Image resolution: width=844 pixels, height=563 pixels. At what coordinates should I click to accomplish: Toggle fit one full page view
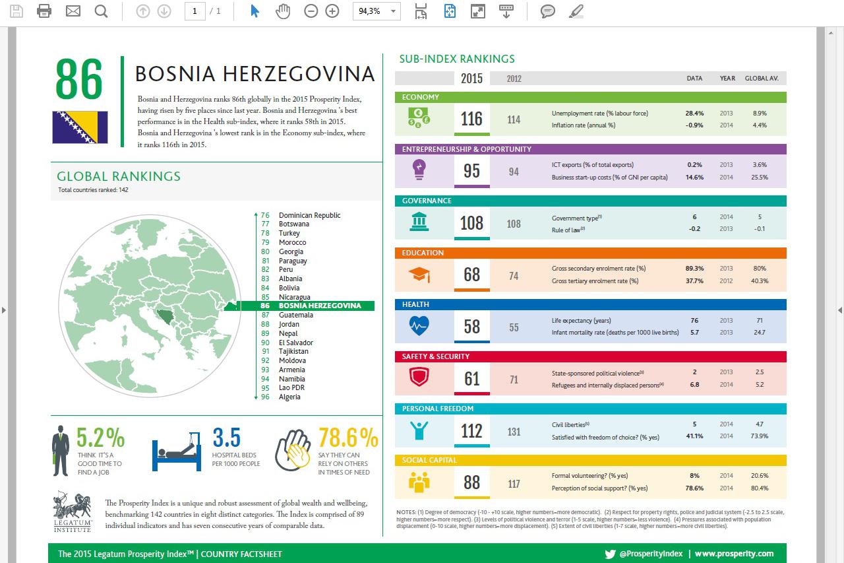click(x=450, y=11)
